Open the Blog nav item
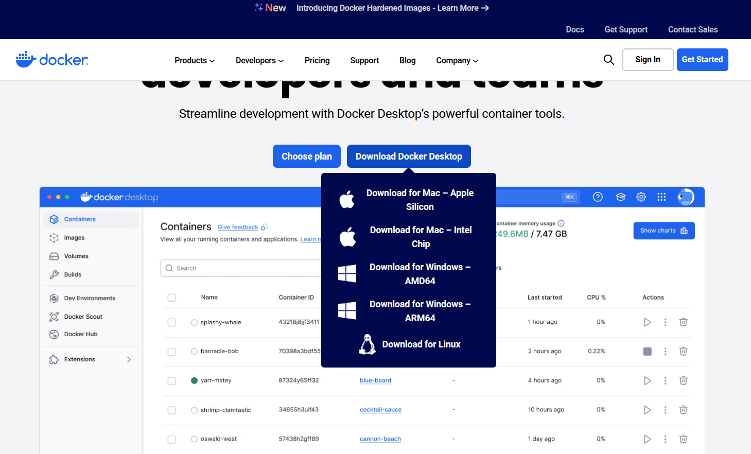The width and height of the screenshot is (751, 454). 407,61
